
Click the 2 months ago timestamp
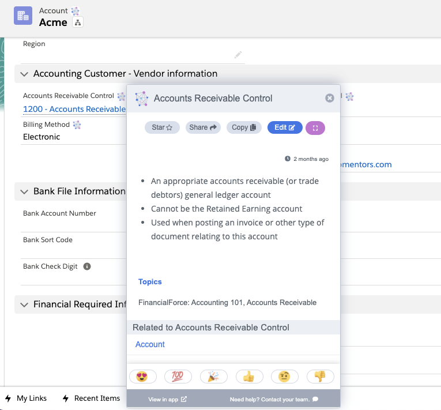pos(311,159)
